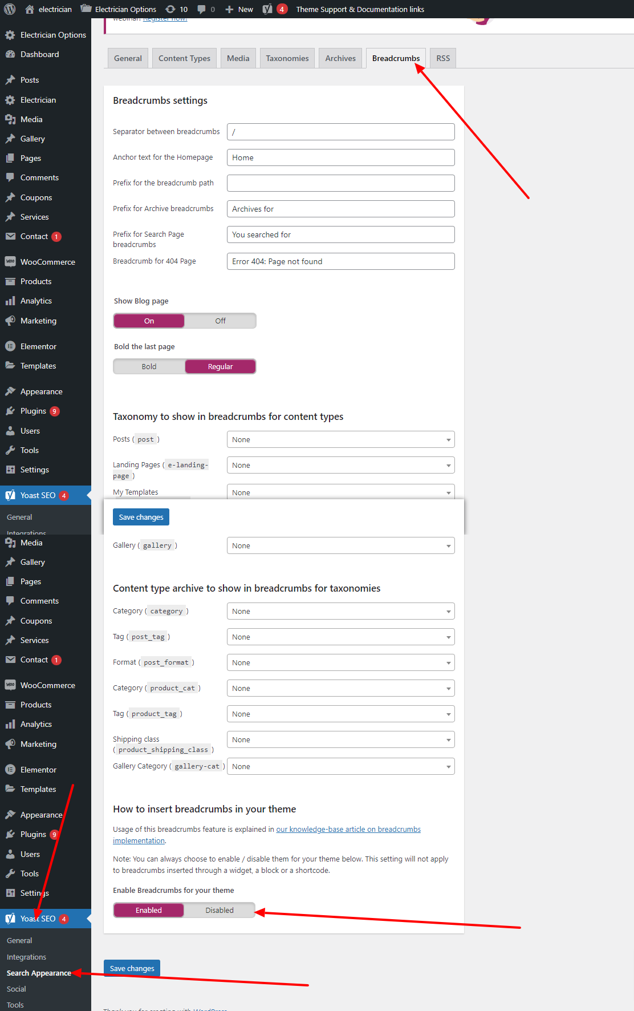Viewport: 634px width, 1011px height.
Task: Open the Search Appearance submenu item
Action: pos(39,973)
